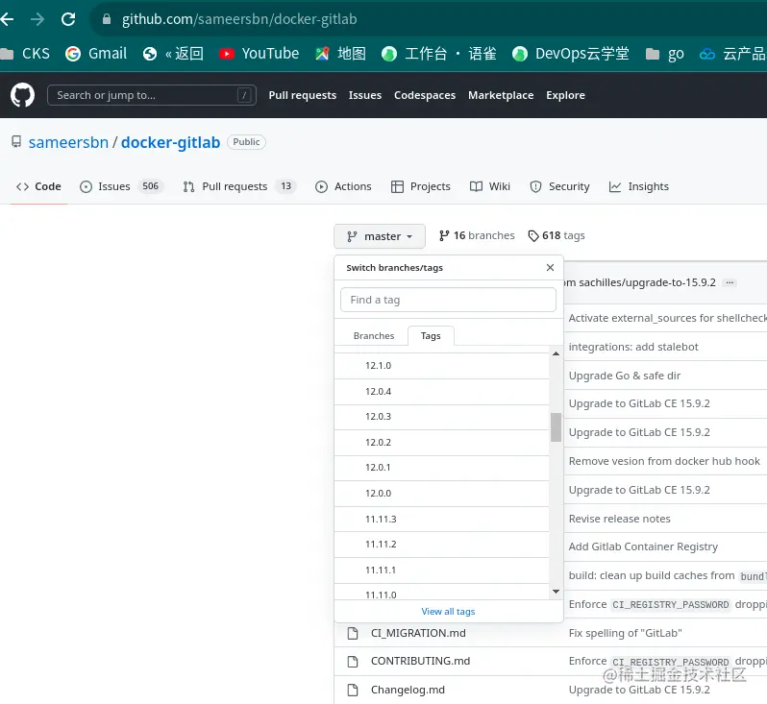Viewport: 767px width, 704px height.
Task: Open the Wiki tab
Action: [489, 186]
